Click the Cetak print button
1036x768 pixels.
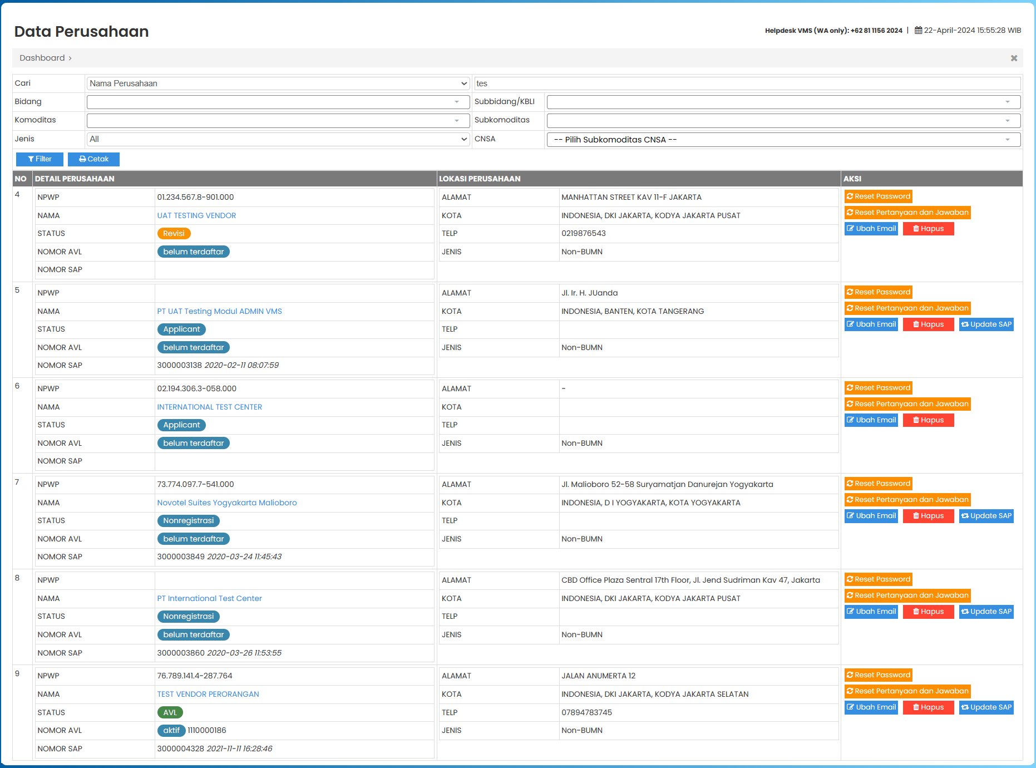[x=93, y=159]
